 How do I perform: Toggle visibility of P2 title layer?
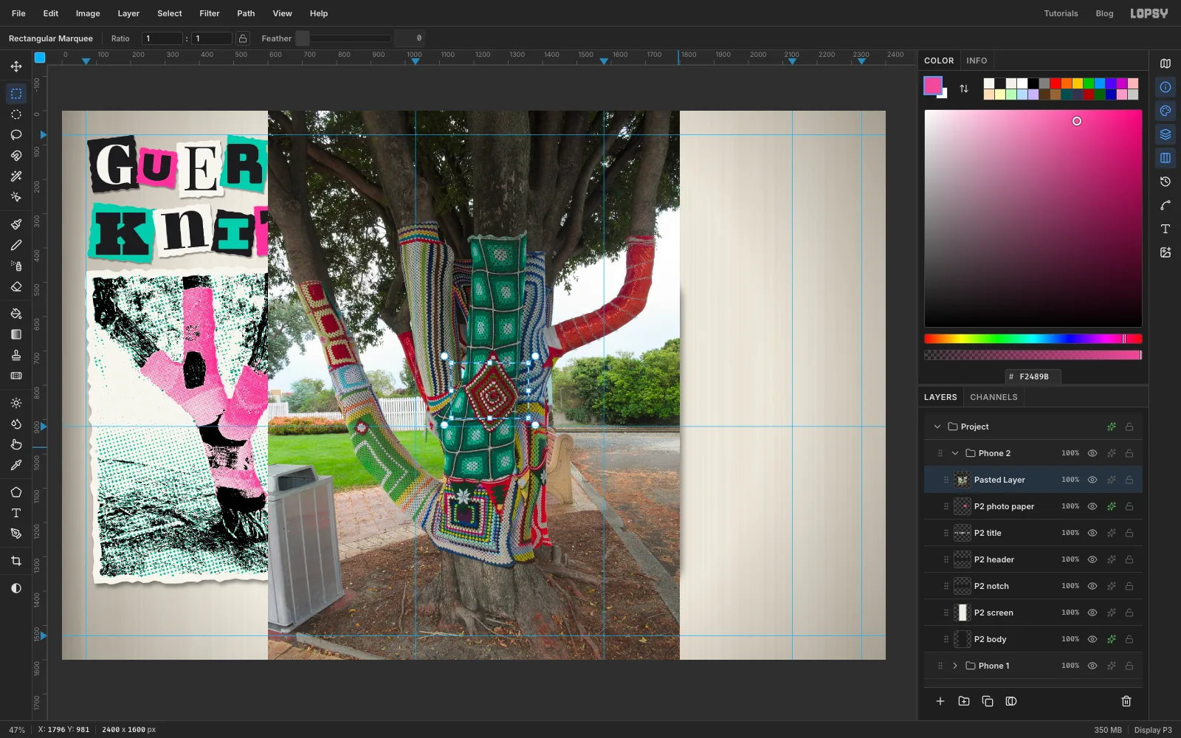(1092, 533)
